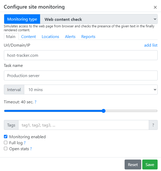
Task: Click the Task name input field
Action: (x=81, y=75)
